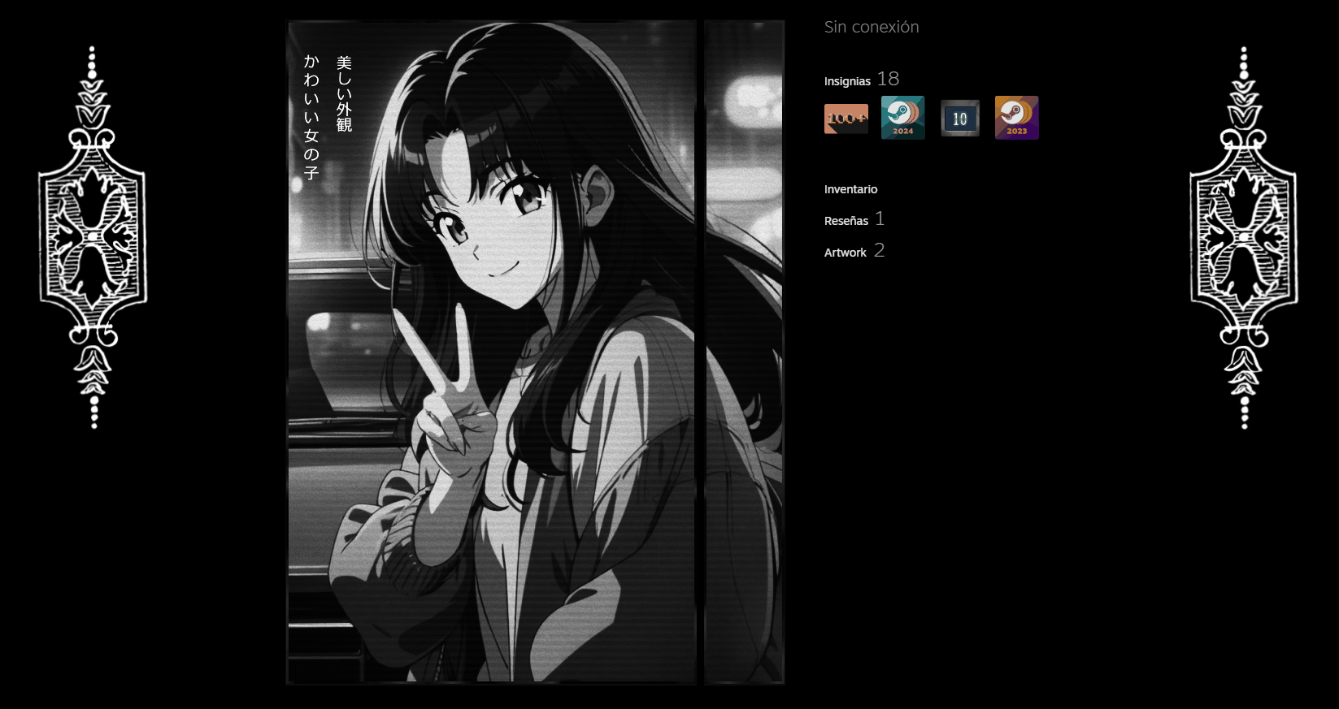Open the Artwork 2 link

point(854,251)
